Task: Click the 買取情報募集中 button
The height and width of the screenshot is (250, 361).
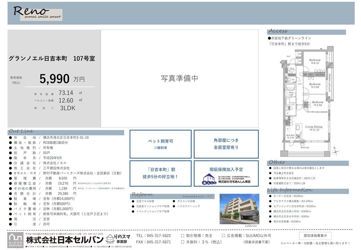Action: [x=315, y=236]
